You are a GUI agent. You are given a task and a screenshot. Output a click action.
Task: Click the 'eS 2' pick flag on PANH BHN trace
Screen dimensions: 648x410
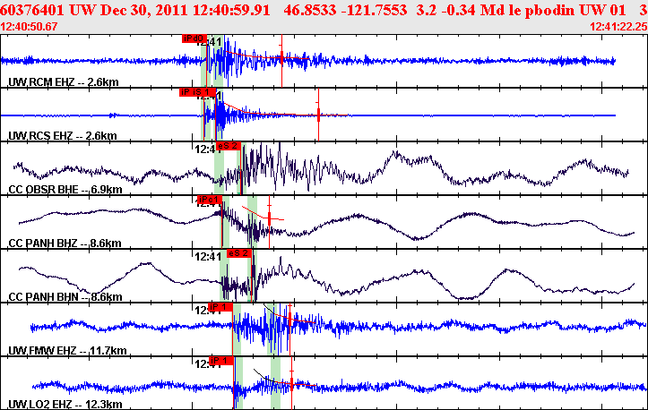(x=238, y=253)
